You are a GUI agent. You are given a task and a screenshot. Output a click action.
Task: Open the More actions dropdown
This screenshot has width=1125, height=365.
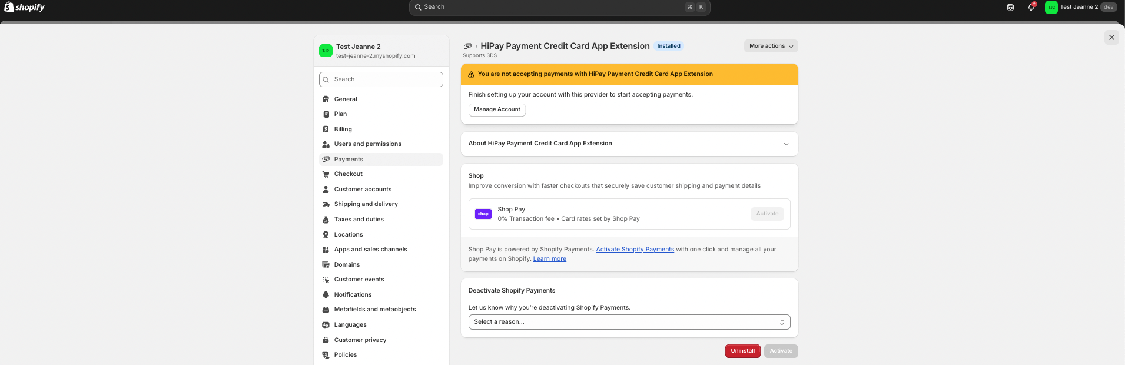pyautogui.click(x=771, y=46)
